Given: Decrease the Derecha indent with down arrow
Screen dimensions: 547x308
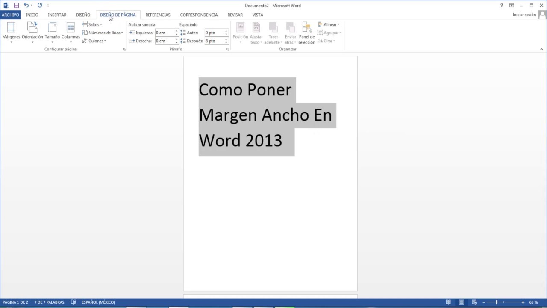Looking at the screenshot, I should (176, 43).
